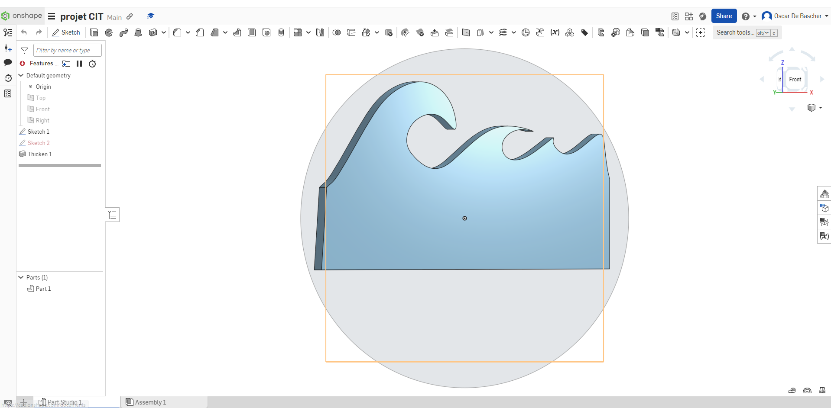Viewport: 831px width, 408px height.
Task: Select the Extrude tool
Action: pos(94,32)
